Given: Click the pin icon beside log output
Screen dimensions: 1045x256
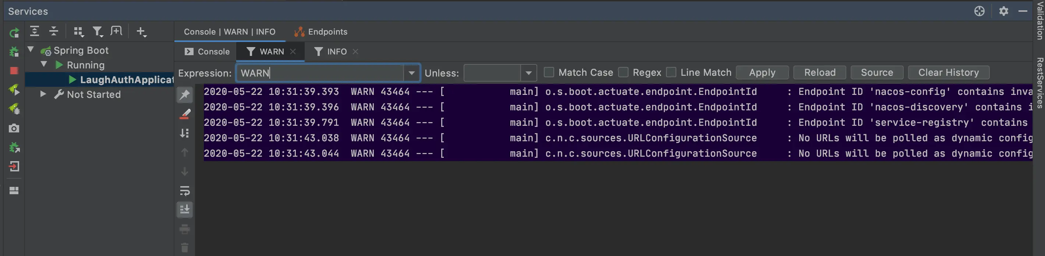Looking at the screenshot, I should 185,95.
